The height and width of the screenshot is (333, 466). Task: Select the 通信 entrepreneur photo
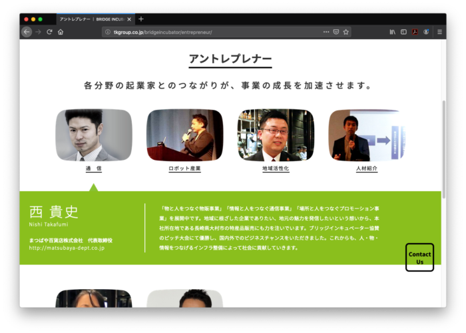click(x=93, y=135)
